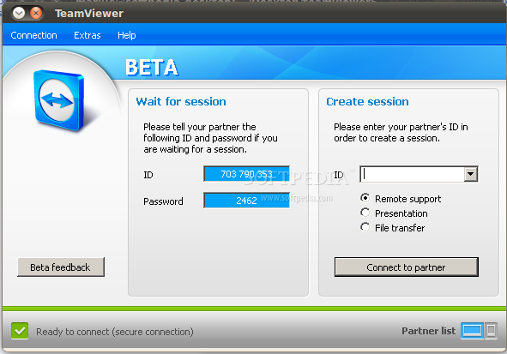Click the TeamViewer logo icon
This screenshot has width=507, height=354.
[x=59, y=100]
